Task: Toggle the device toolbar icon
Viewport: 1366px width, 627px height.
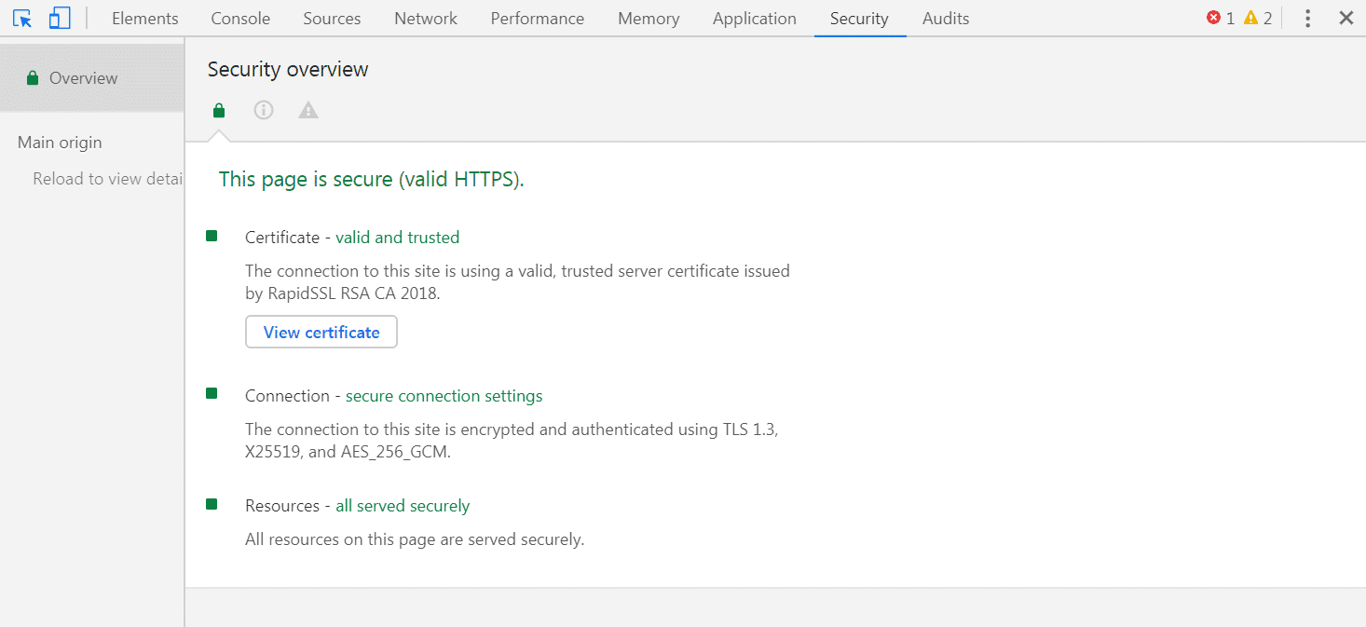Action: coord(59,18)
